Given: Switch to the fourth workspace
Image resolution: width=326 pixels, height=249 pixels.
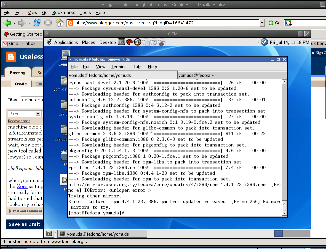Looking at the screenshot, I should 305,234.
